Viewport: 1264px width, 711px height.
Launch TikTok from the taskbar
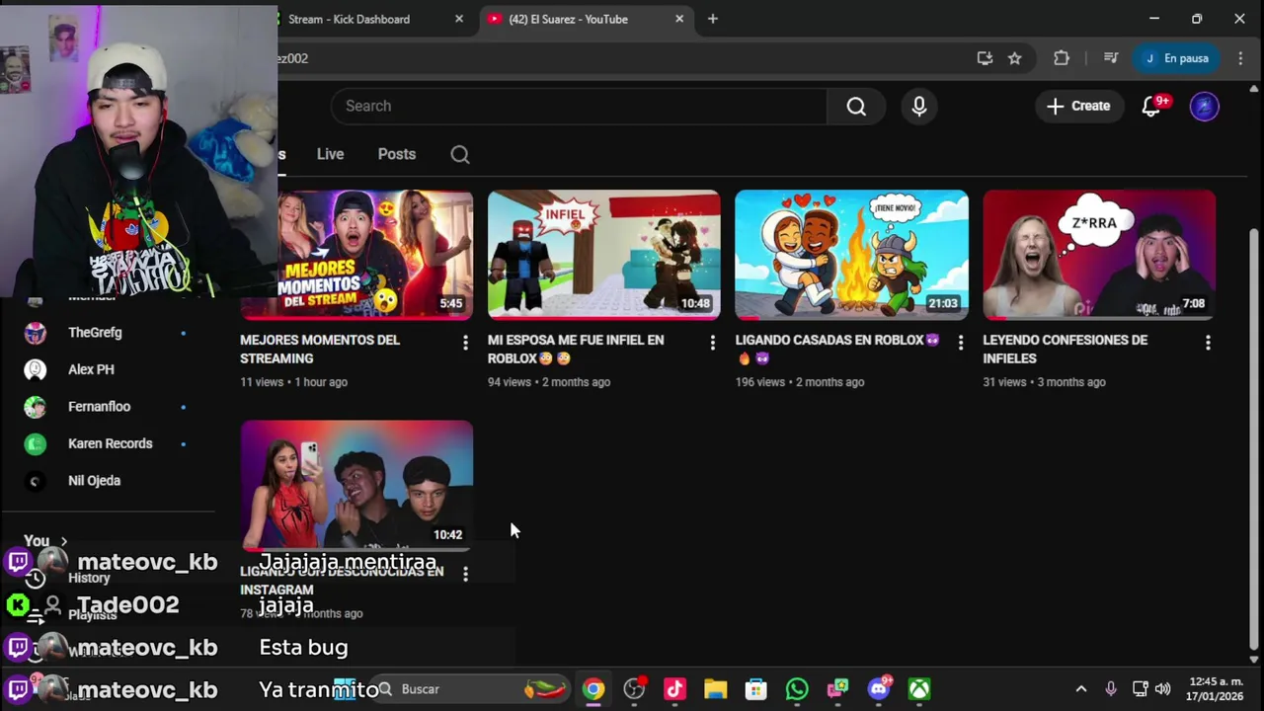(674, 689)
